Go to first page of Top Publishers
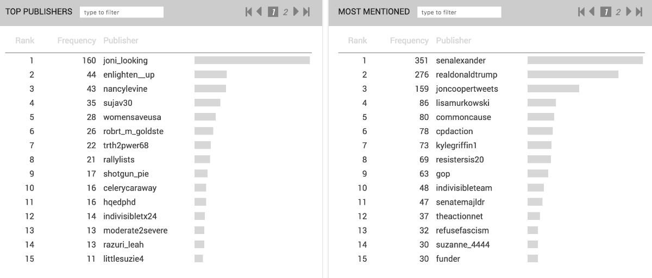 pyautogui.click(x=249, y=12)
